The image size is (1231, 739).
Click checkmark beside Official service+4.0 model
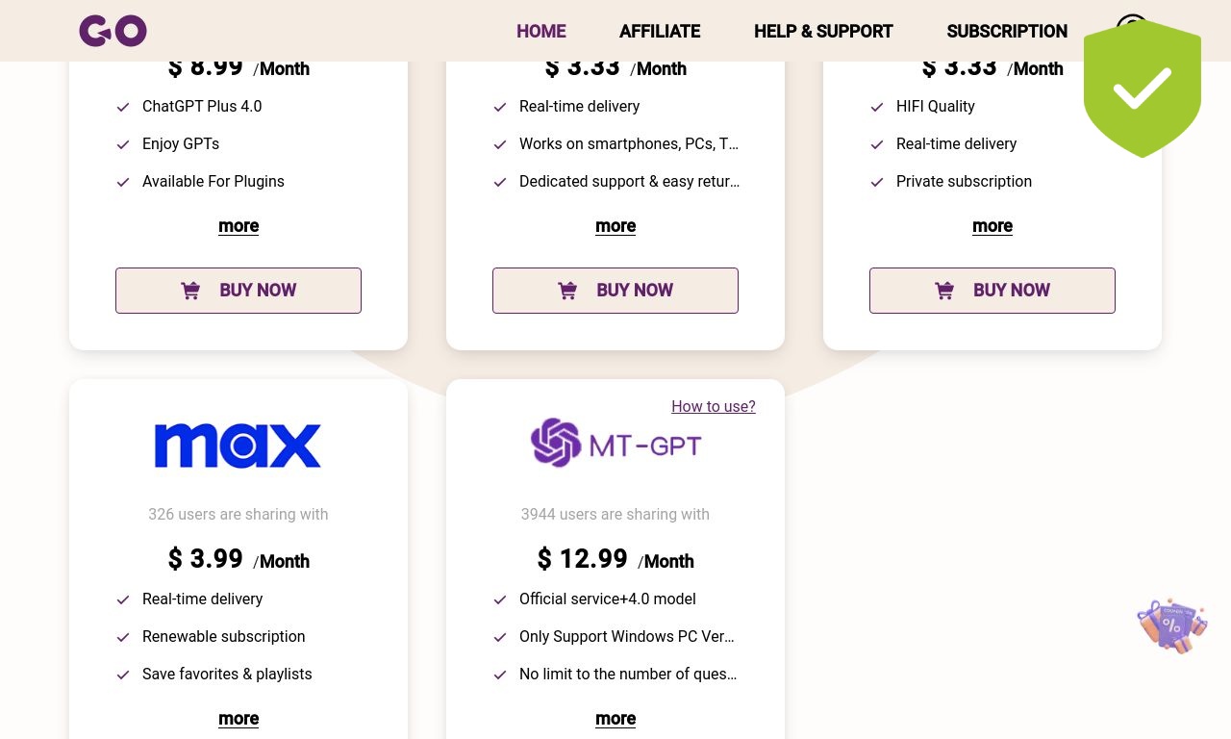point(500,599)
